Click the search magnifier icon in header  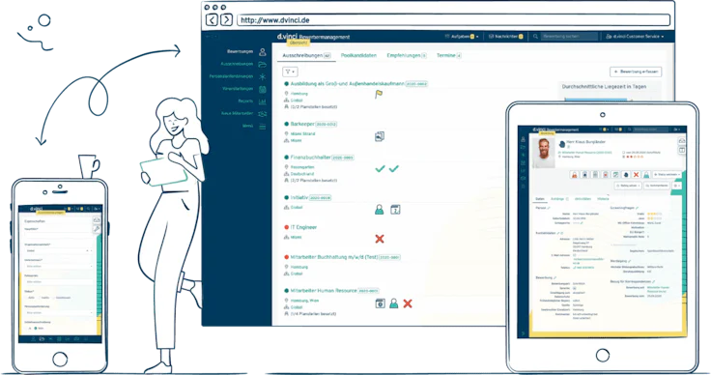[x=535, y=37]
